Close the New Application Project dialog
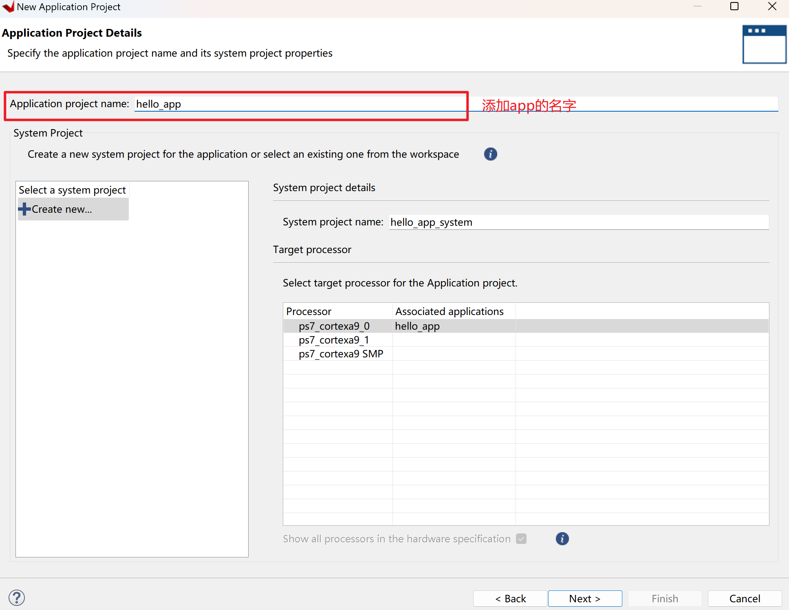 click(772, 6)
